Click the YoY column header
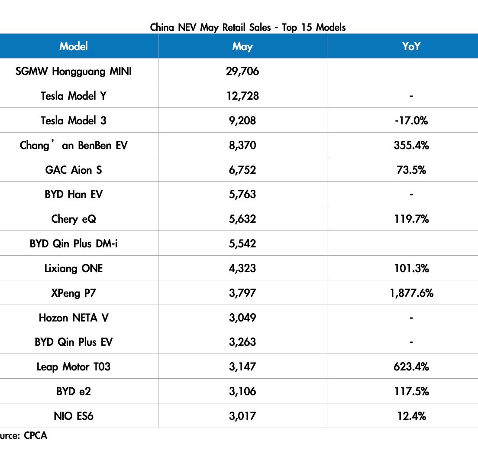The image size is (478, 461). (411, 46)
